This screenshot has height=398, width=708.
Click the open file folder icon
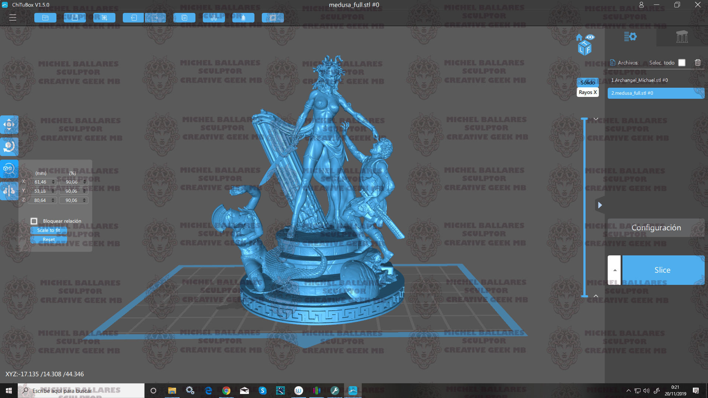point(45,18)
